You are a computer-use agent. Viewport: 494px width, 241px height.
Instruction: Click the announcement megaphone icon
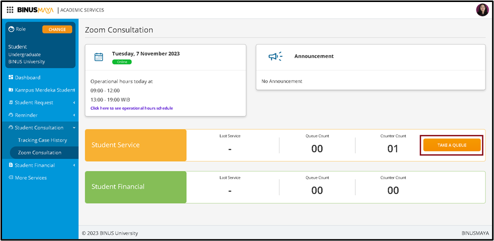click(x=275, y=56)
